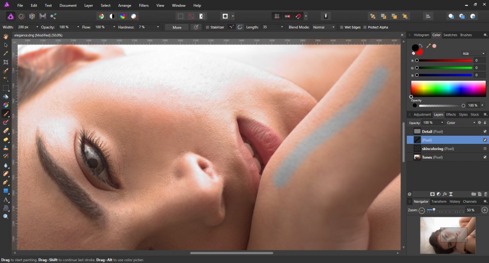This screenshot has width=489, height=263.
Task: Select the Hand (View) tool
Action: click(x=6, y=37)
